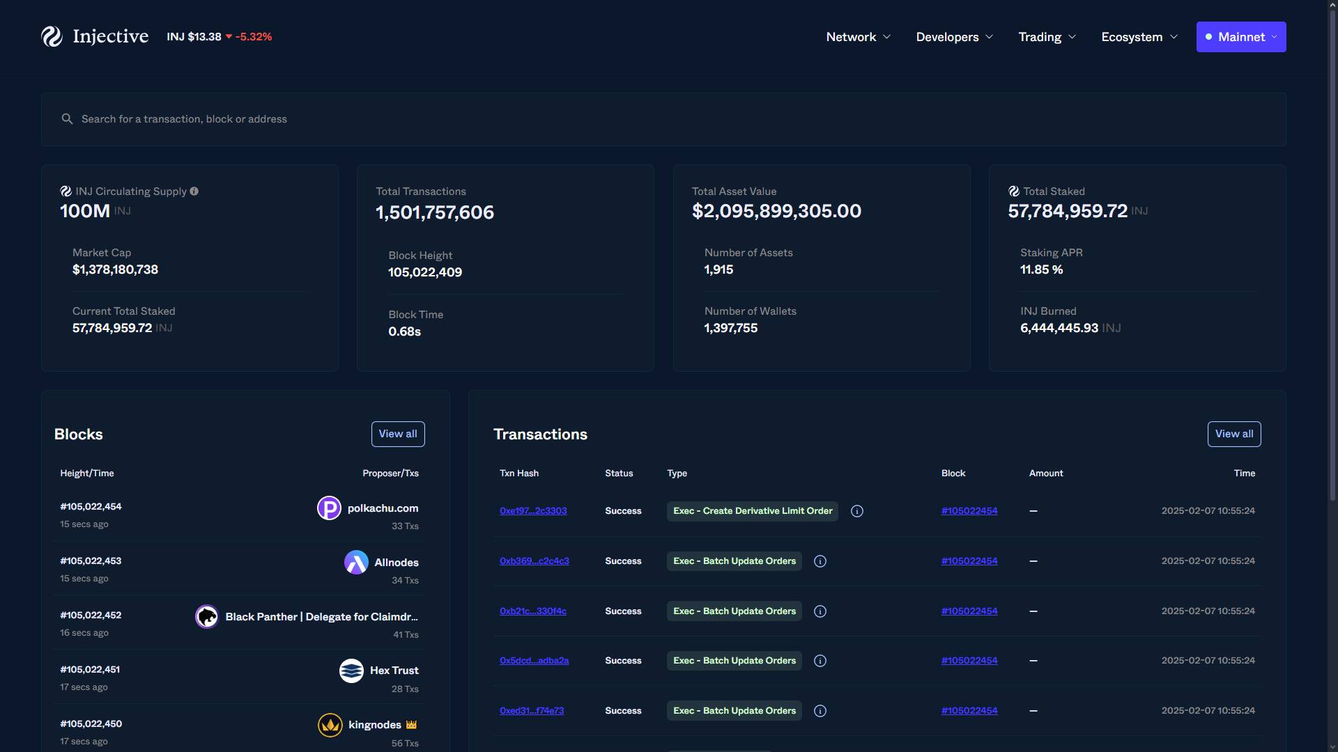
Task: Click the search magnifier icon
Action: [x=67, y=119]
